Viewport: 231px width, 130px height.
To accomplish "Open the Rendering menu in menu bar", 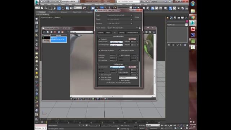I will (110, 4).
